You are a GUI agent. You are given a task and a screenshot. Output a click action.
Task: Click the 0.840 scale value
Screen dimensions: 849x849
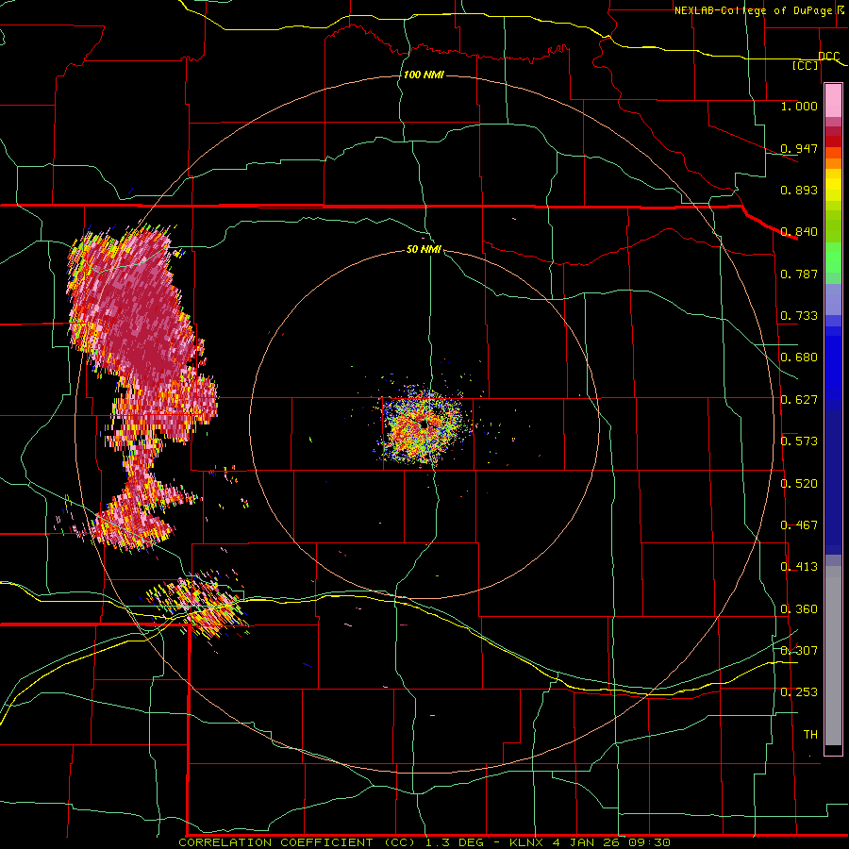click(799, 232)
